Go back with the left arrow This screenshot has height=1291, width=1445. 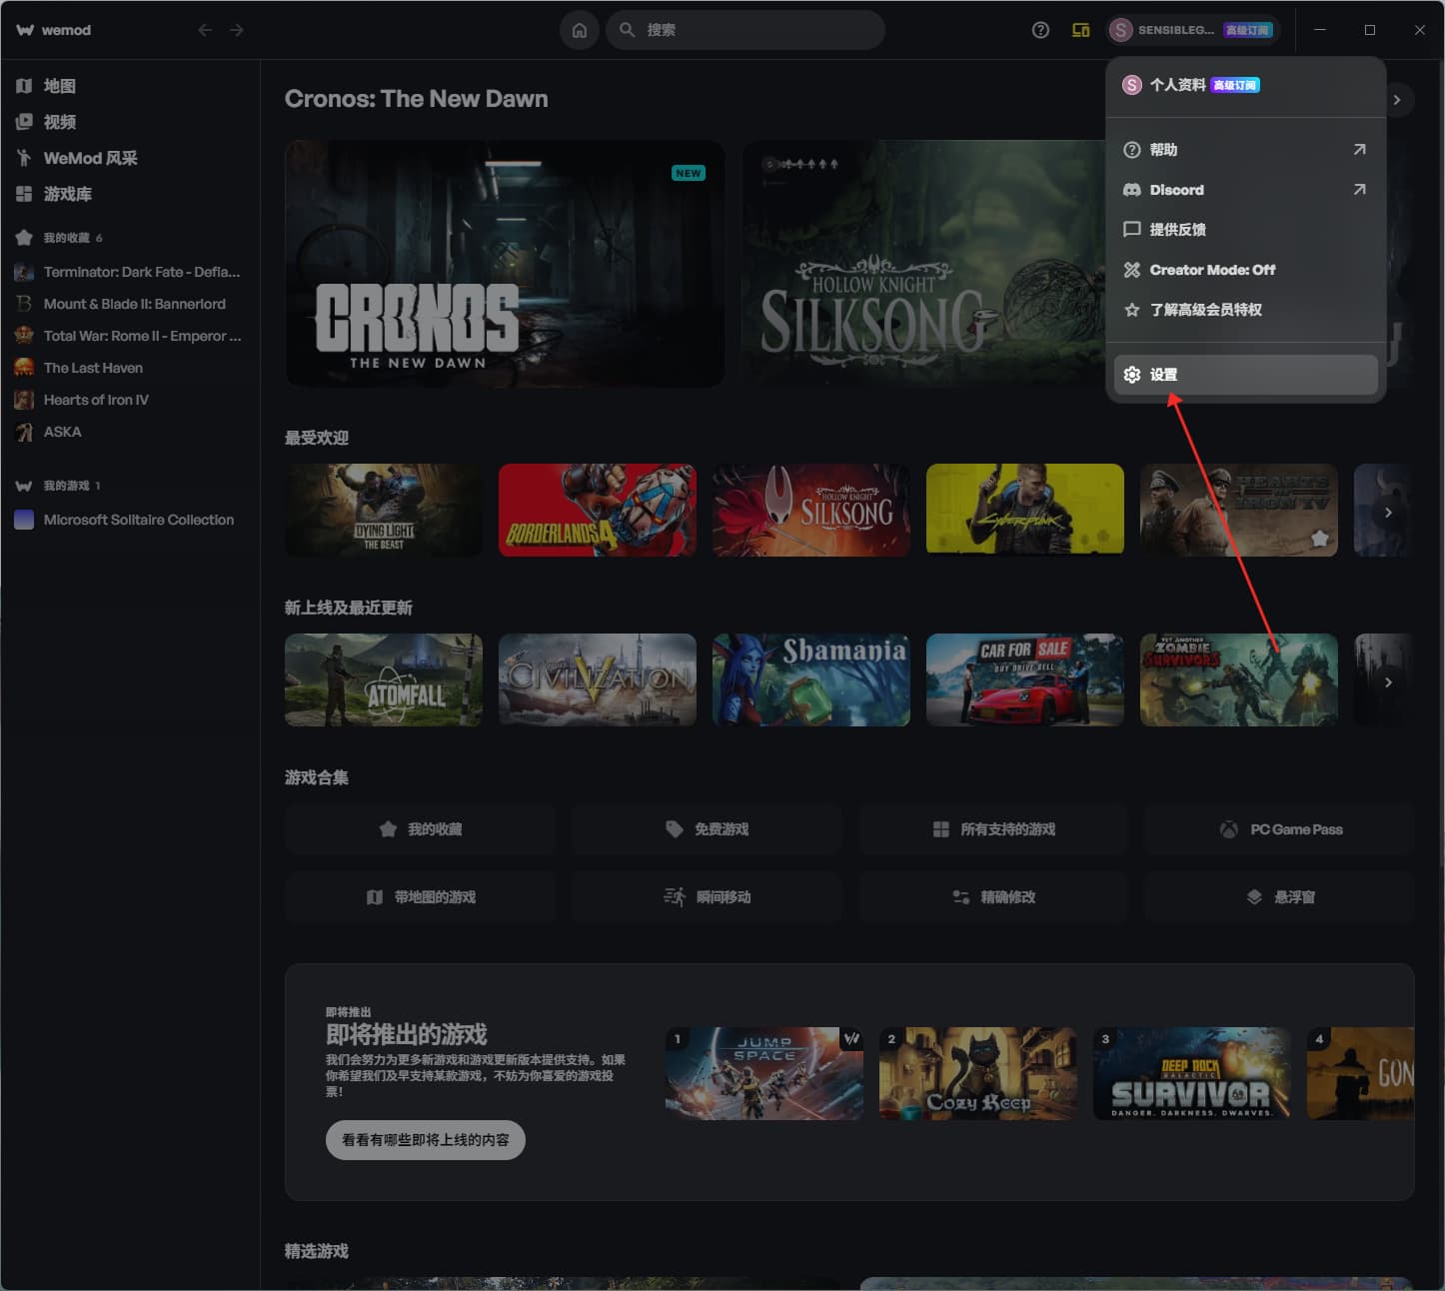205,30
